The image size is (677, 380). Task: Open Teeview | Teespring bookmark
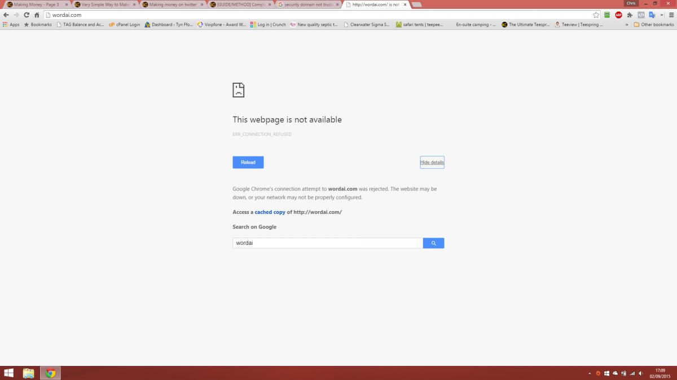579,25
